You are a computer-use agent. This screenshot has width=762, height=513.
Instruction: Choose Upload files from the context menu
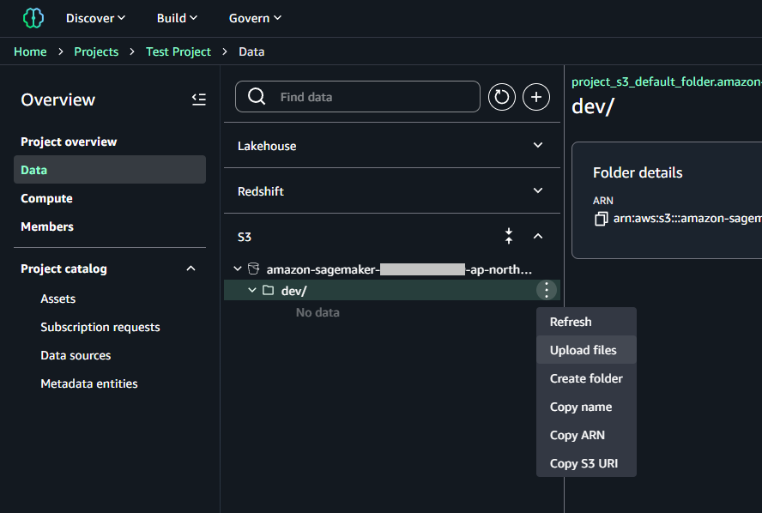(586, 350)
